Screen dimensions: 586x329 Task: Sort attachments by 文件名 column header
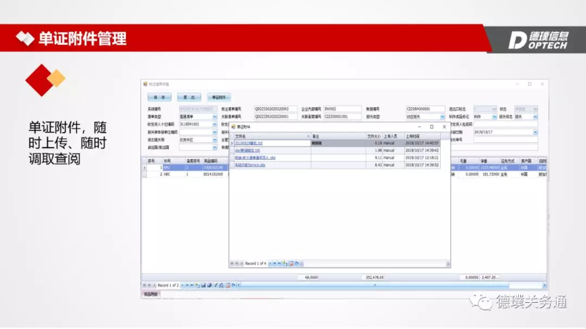pos(270,136)
